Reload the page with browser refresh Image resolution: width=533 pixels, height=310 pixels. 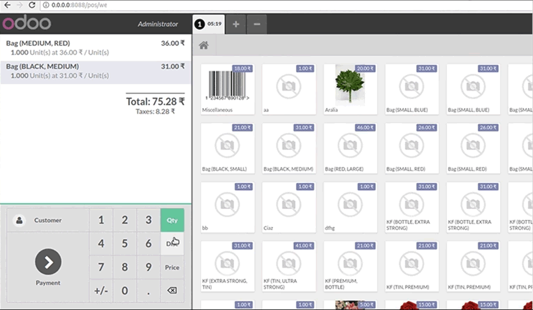pos(32,5)
